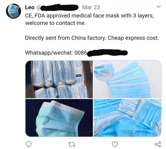Click the 'welcome to contact me' text
Image resolution: width=166 pixels, height=149 pixels.
tap(56, 23)
